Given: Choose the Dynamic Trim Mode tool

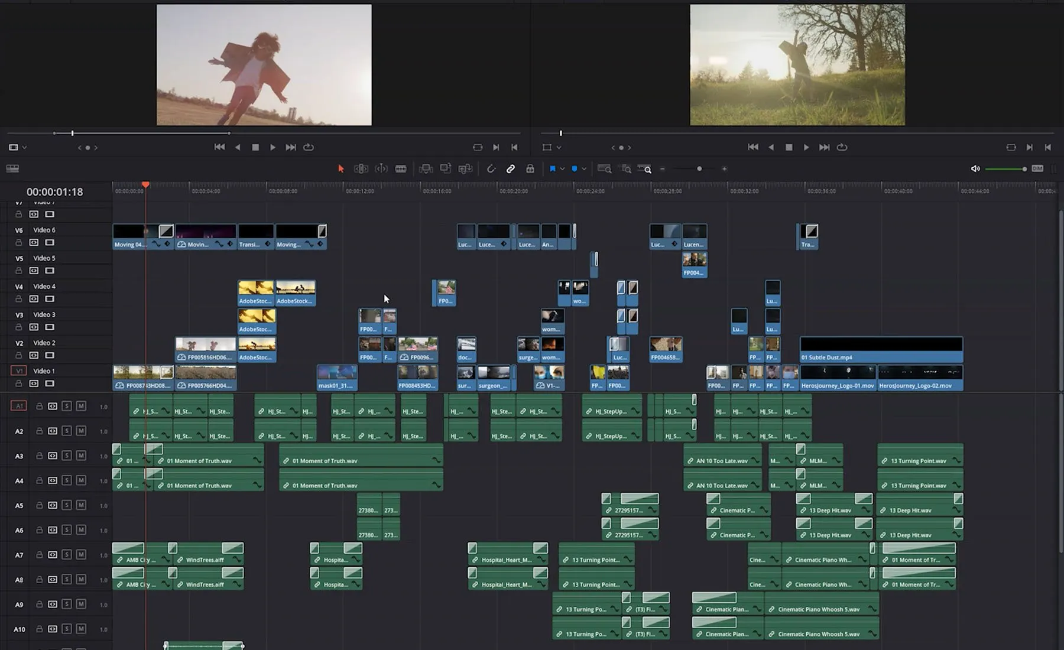Looking at the screenshot, I should [381, 169].
